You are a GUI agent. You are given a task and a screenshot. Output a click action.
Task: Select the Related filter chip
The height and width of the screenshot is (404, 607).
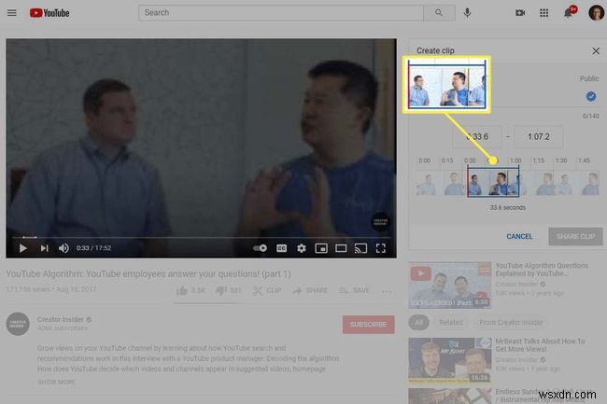click(x=451, y=323)
